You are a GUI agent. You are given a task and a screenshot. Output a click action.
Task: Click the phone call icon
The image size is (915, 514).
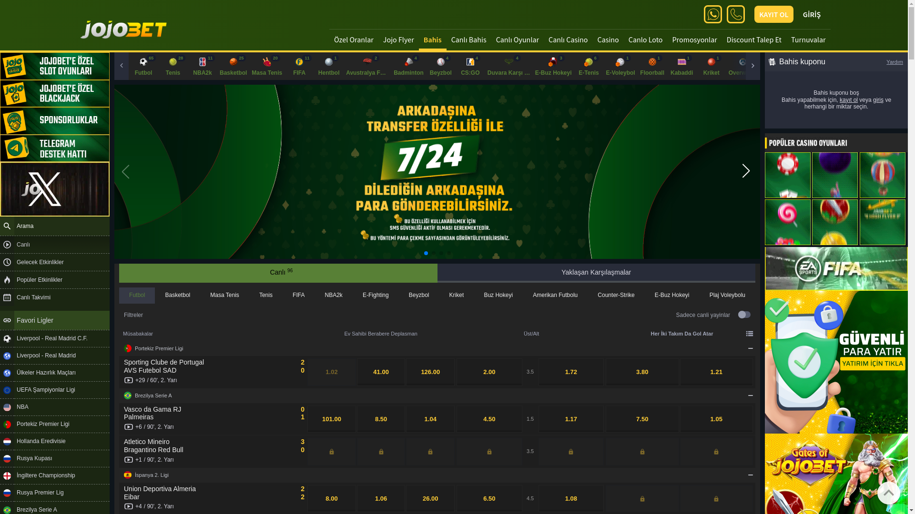click(735, 14)
